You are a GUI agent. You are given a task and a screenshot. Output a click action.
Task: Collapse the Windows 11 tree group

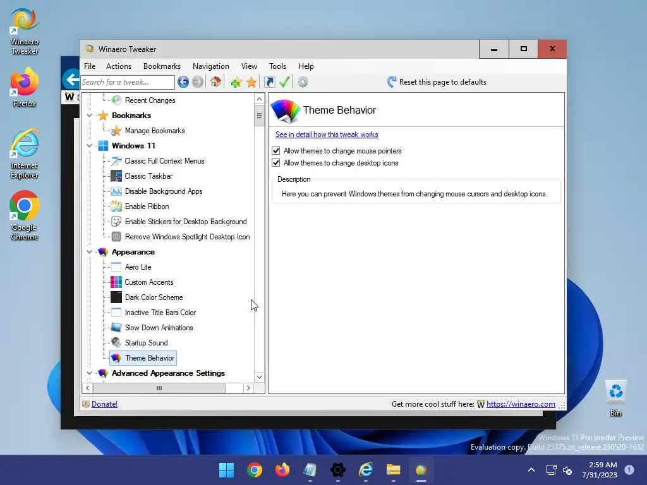coord(90,146)
